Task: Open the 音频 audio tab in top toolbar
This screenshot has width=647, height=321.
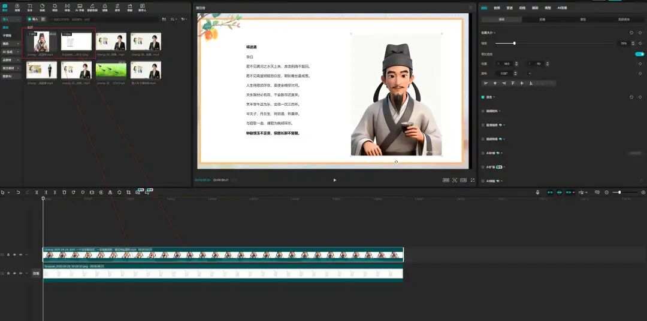Action: click(x=17, y=7)
